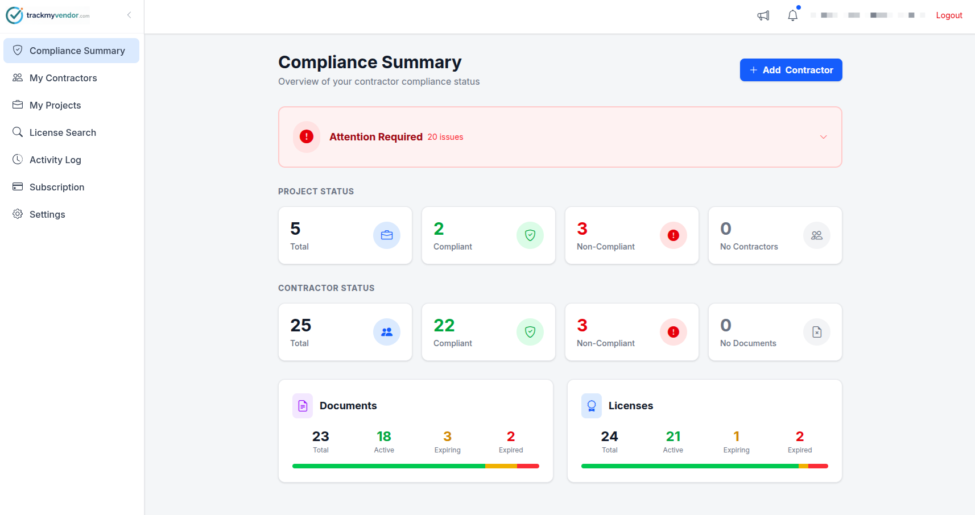The width and height of the screenshot is (975, 515).
Task: Switch to My Contractors section
Action: 63,77
